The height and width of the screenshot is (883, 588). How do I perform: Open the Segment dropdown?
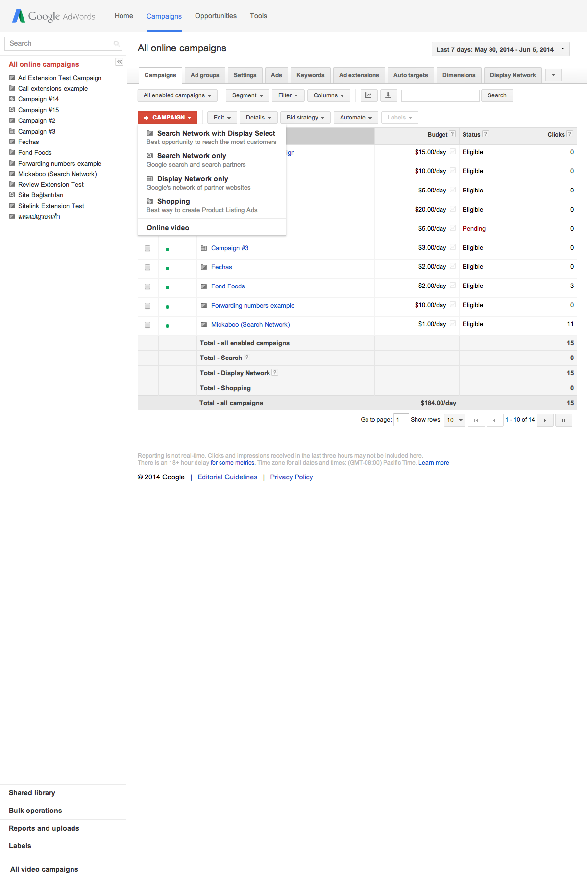click(247, 95)
